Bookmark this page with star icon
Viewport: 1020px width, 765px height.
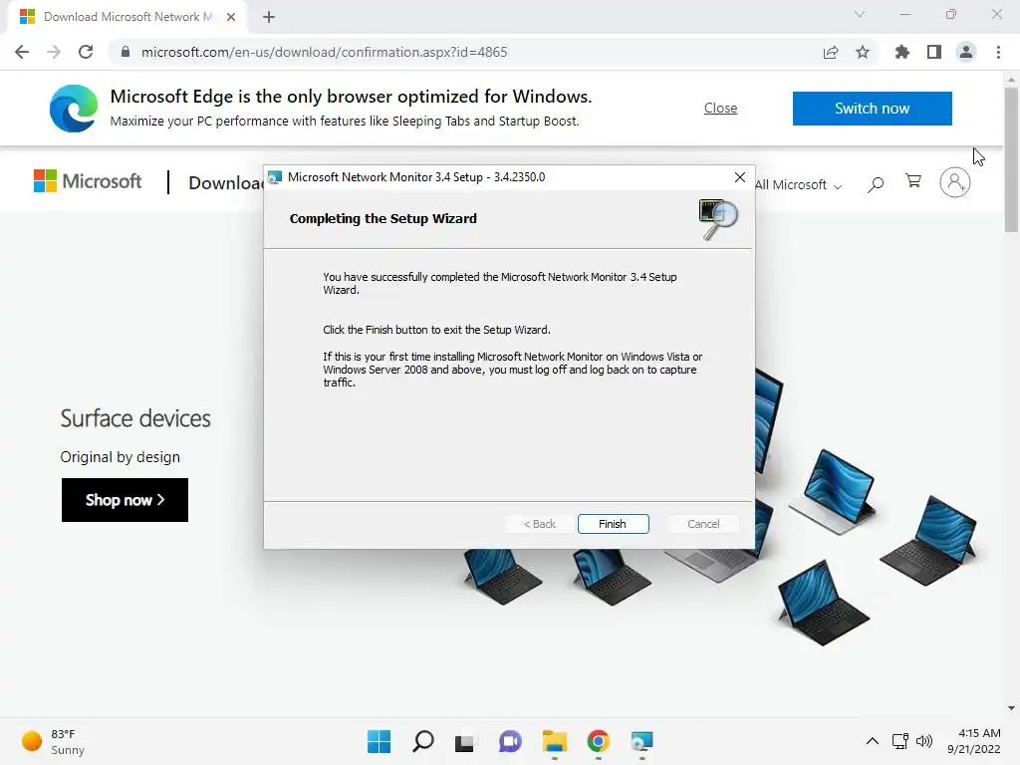click(x=862, y=52)
